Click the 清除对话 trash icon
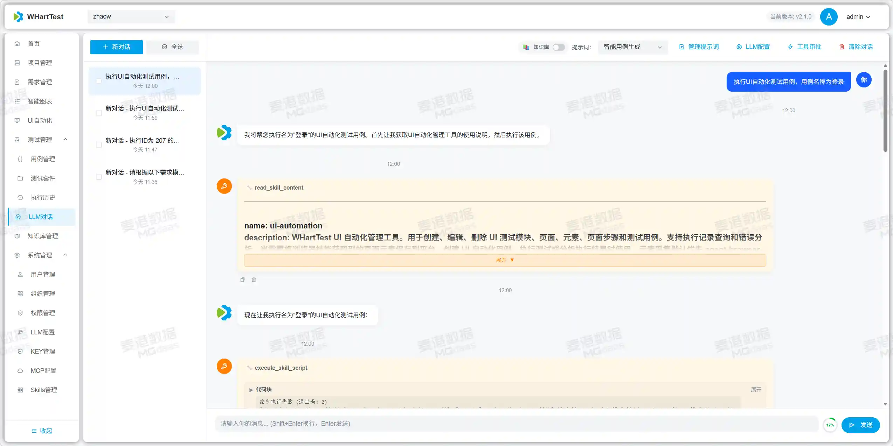The width and height of the screenshot is (893, 446). [x=842, y=47]
